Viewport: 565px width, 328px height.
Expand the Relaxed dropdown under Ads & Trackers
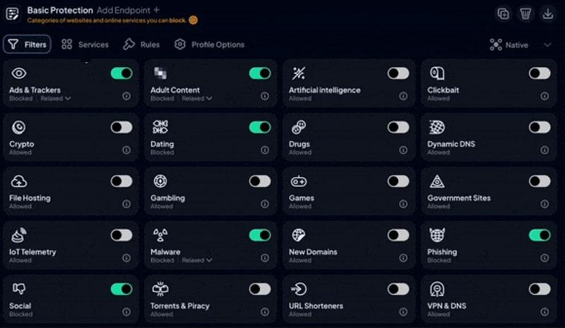56,99
